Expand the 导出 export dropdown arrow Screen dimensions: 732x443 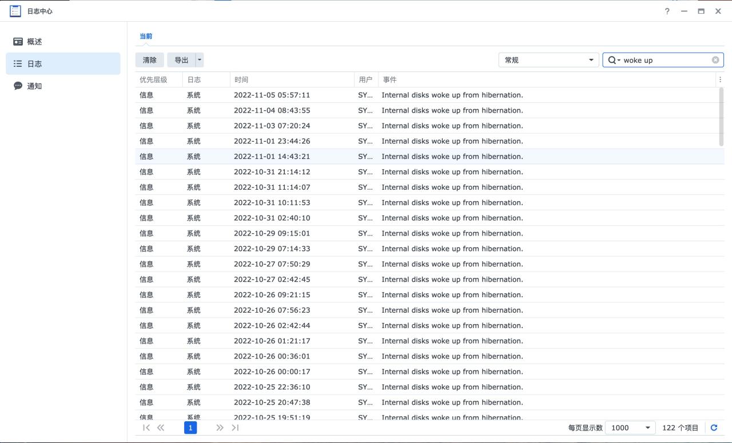(200, 60)
